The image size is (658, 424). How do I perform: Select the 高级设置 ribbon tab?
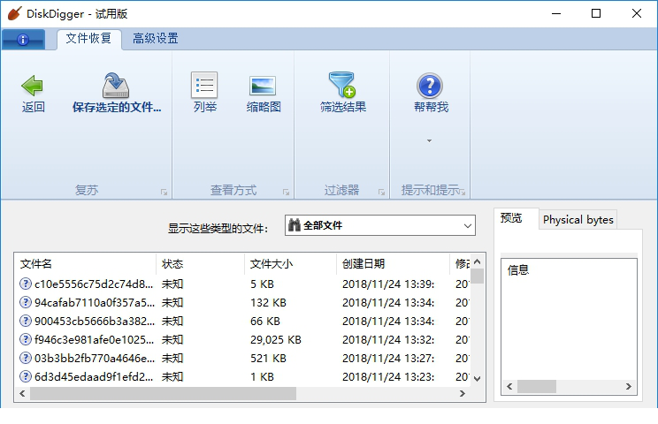click(156, 39)
